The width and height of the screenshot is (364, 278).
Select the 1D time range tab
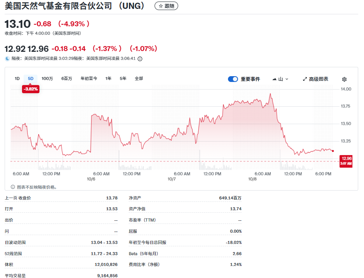[x=17, y=78]
